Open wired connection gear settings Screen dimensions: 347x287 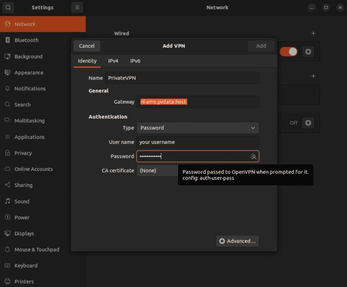click(x=308, y=52)
